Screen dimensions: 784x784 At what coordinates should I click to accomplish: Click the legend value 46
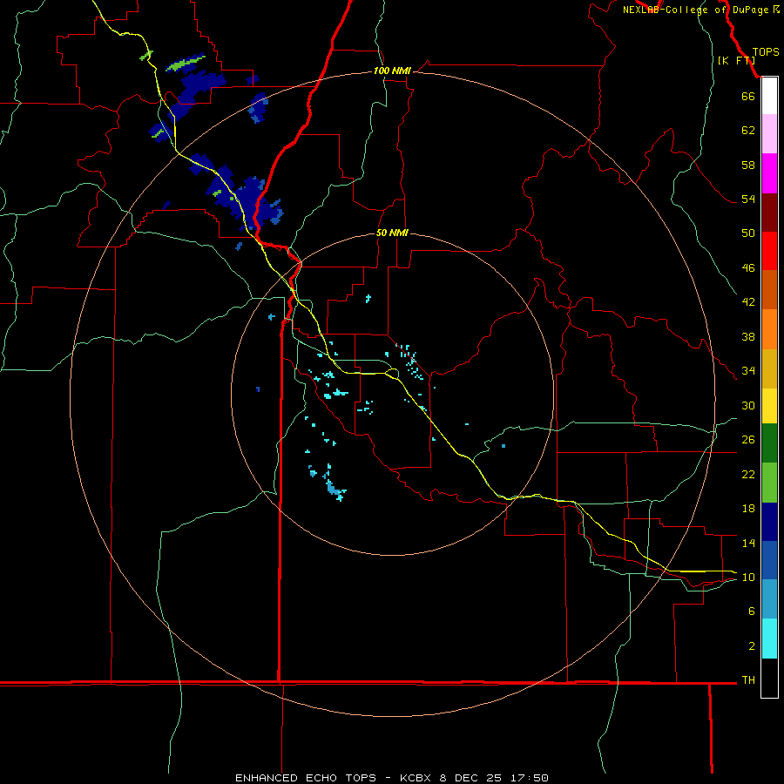[748, 267]
